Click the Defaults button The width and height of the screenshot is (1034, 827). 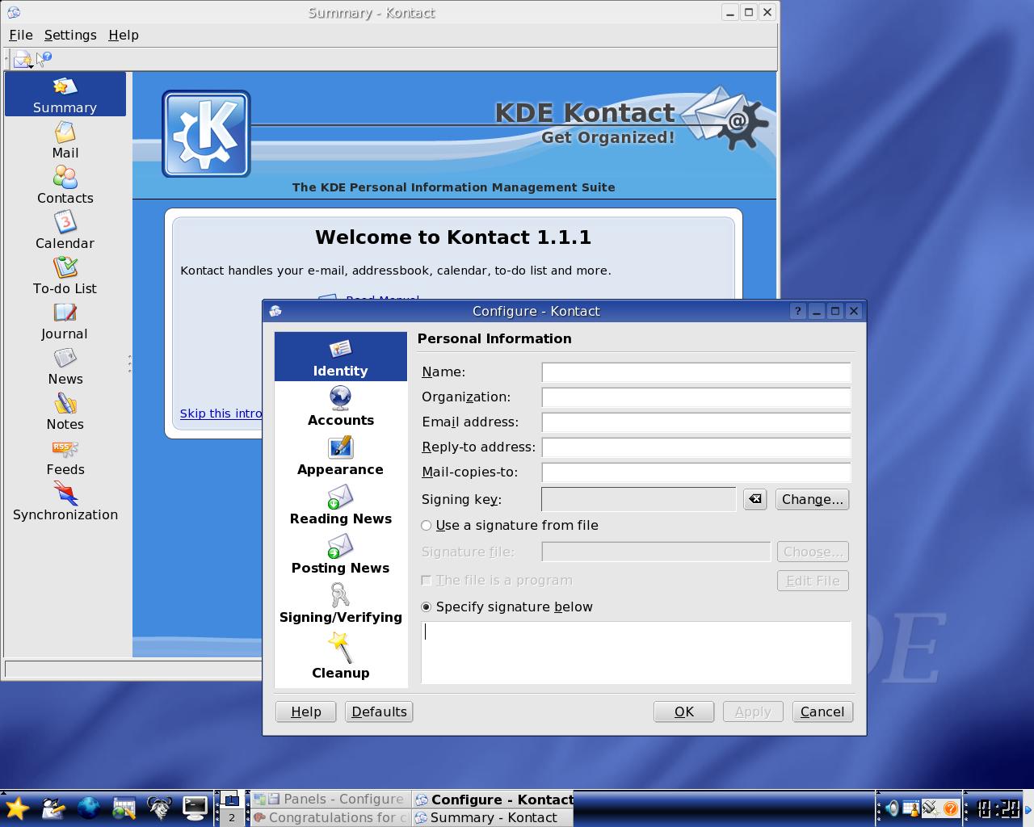pyautogui.click(x=379, y=712)
